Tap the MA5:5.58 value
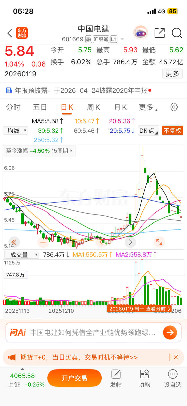Image resolution: width=187 pixels, height=406 pixels. pos(47,121)
